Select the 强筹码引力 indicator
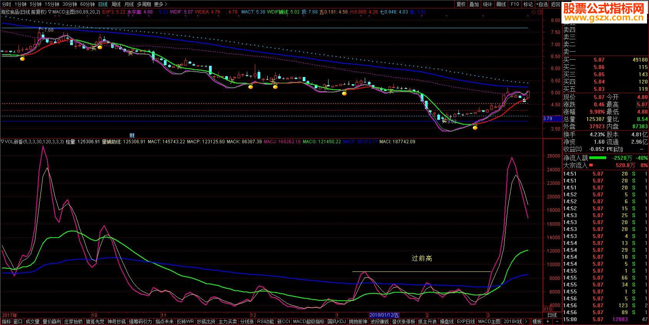Image resolution: width=649 pixels, height=325 pixels. coord(140,322)
